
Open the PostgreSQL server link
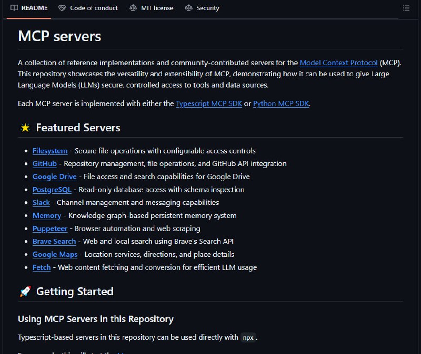click(52, 190)
